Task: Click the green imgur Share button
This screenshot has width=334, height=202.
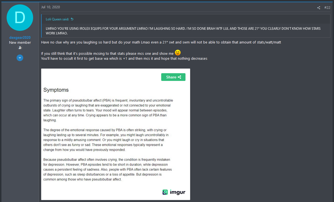Action: 173,77
